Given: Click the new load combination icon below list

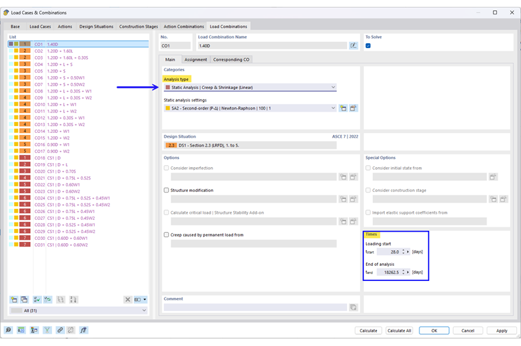Looking at the screenshot, I should coord(14,299).
